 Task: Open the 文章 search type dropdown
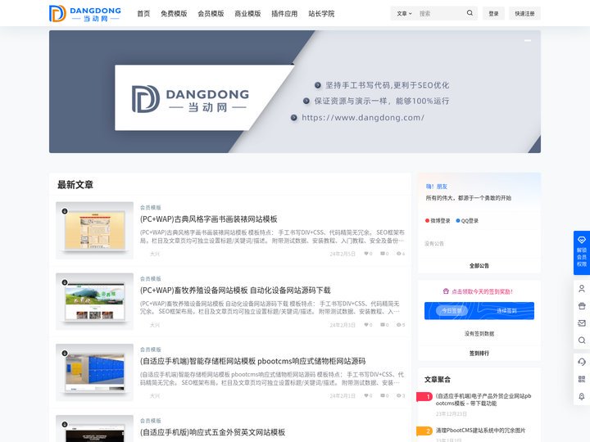coord(404,14)
